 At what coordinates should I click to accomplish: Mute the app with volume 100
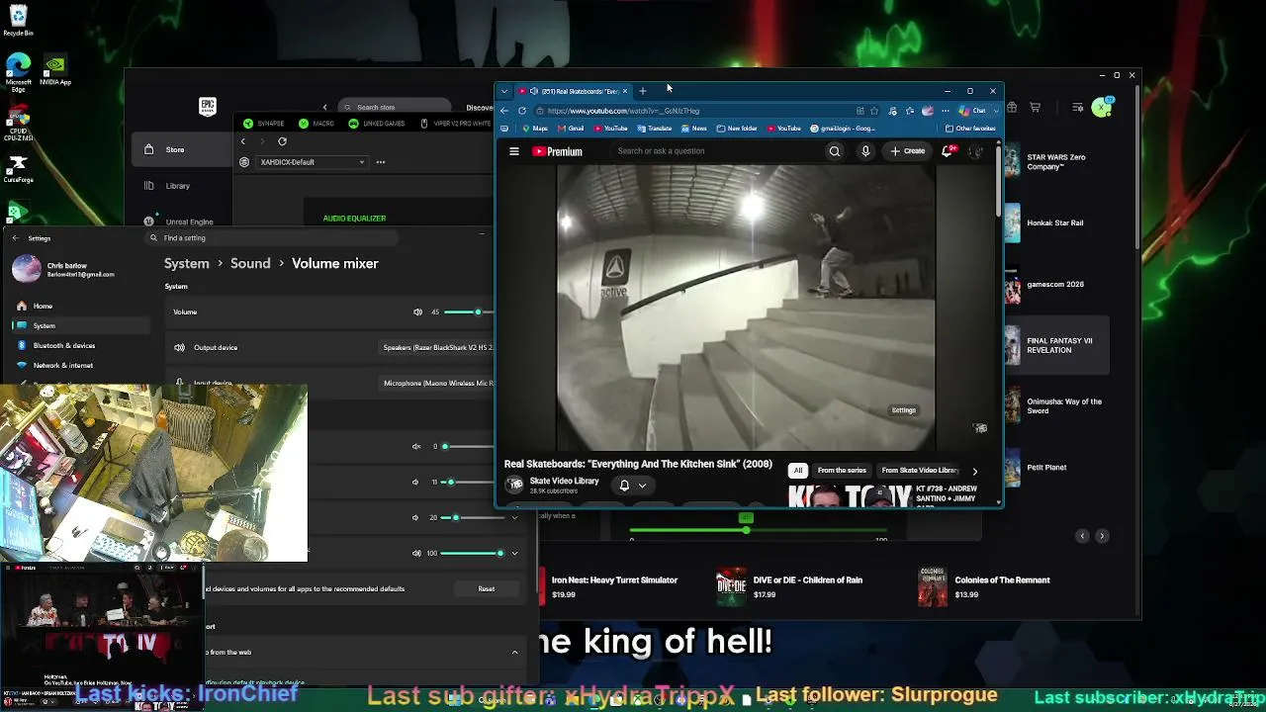[x=416, y=554]
